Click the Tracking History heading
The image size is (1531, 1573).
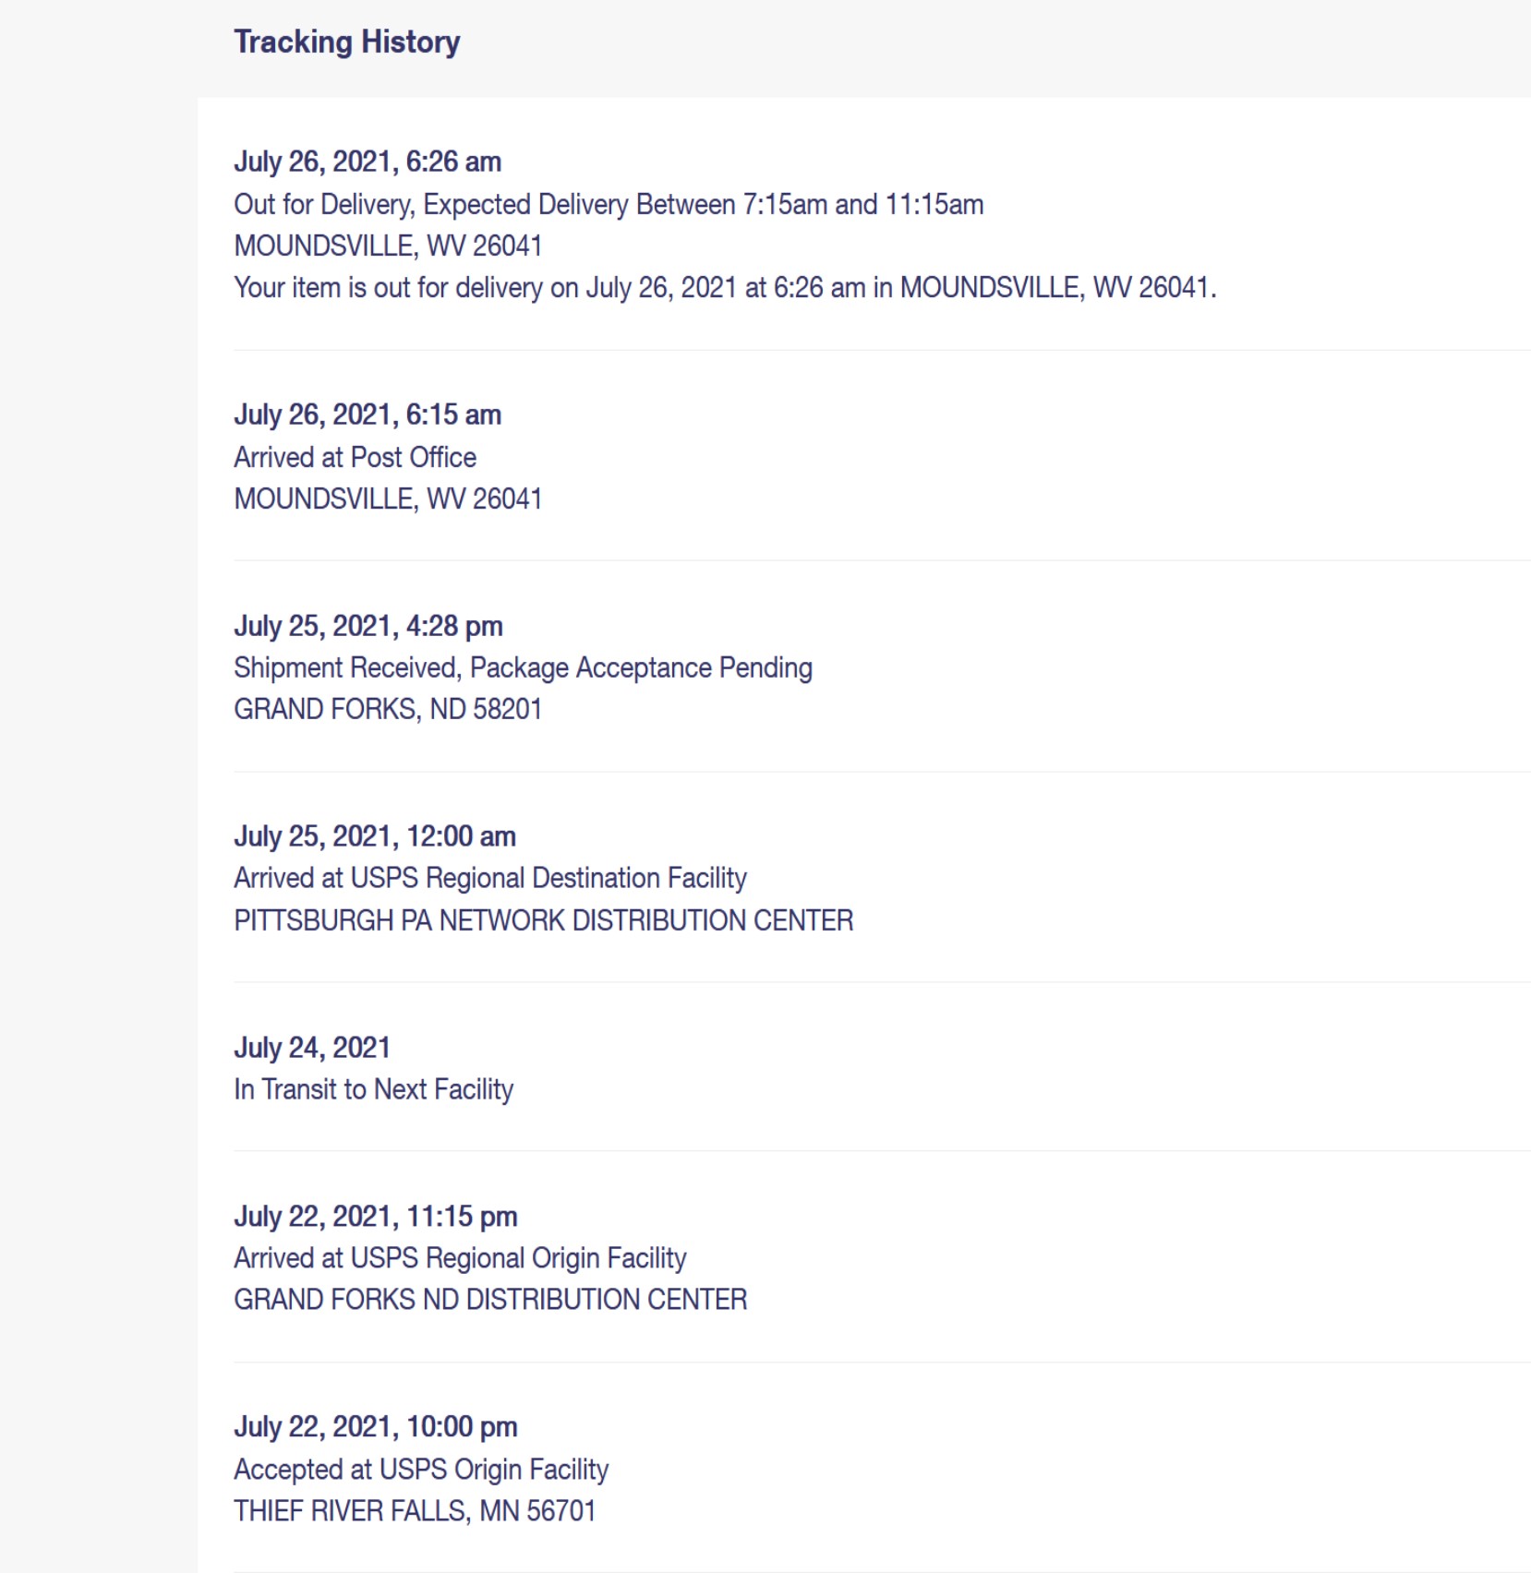pyautogui.click(x=346, y=42)
